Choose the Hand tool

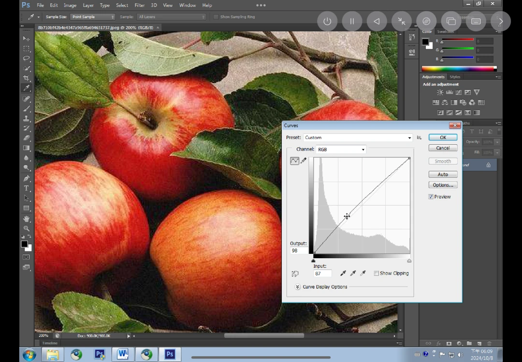27,219
